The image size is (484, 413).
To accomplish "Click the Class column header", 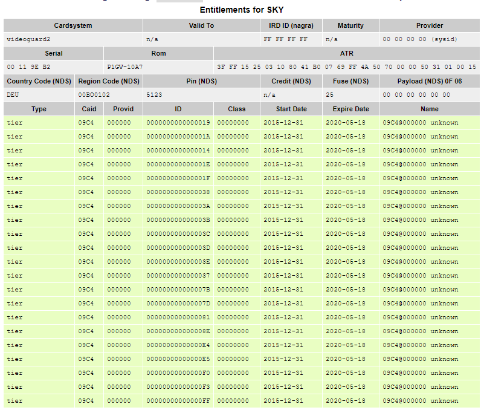I will 237,109.
